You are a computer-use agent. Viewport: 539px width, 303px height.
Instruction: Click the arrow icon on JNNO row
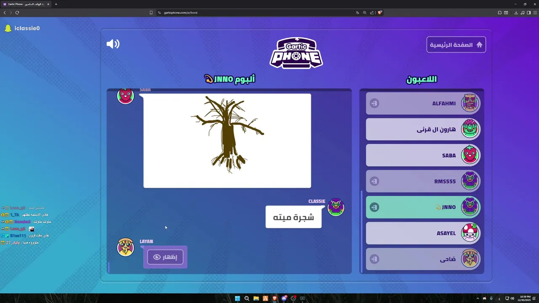(x=374, y=207)
